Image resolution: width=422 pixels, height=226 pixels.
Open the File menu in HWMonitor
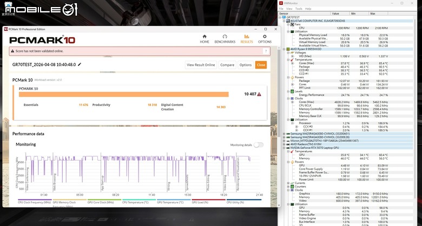tap(281, 9)
